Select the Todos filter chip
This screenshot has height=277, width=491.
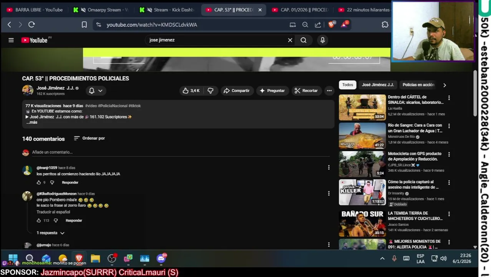pos(348,85)
